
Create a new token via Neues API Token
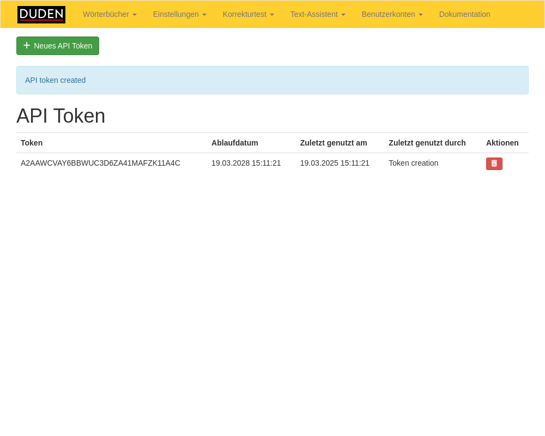(x=58, y=46)
